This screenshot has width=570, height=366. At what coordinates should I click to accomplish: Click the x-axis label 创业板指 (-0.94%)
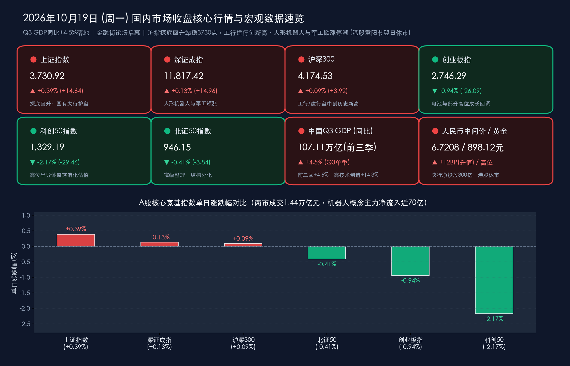(410, 343)
